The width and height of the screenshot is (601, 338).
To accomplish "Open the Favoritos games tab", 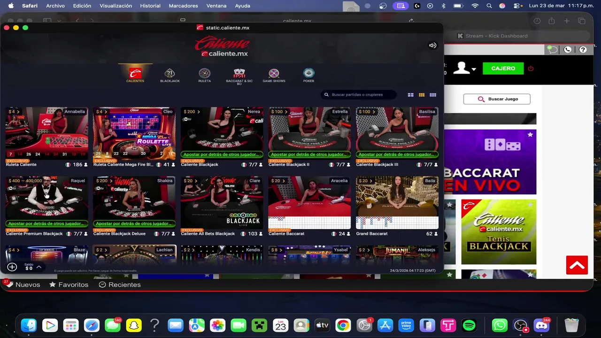I will click(69, 284).
